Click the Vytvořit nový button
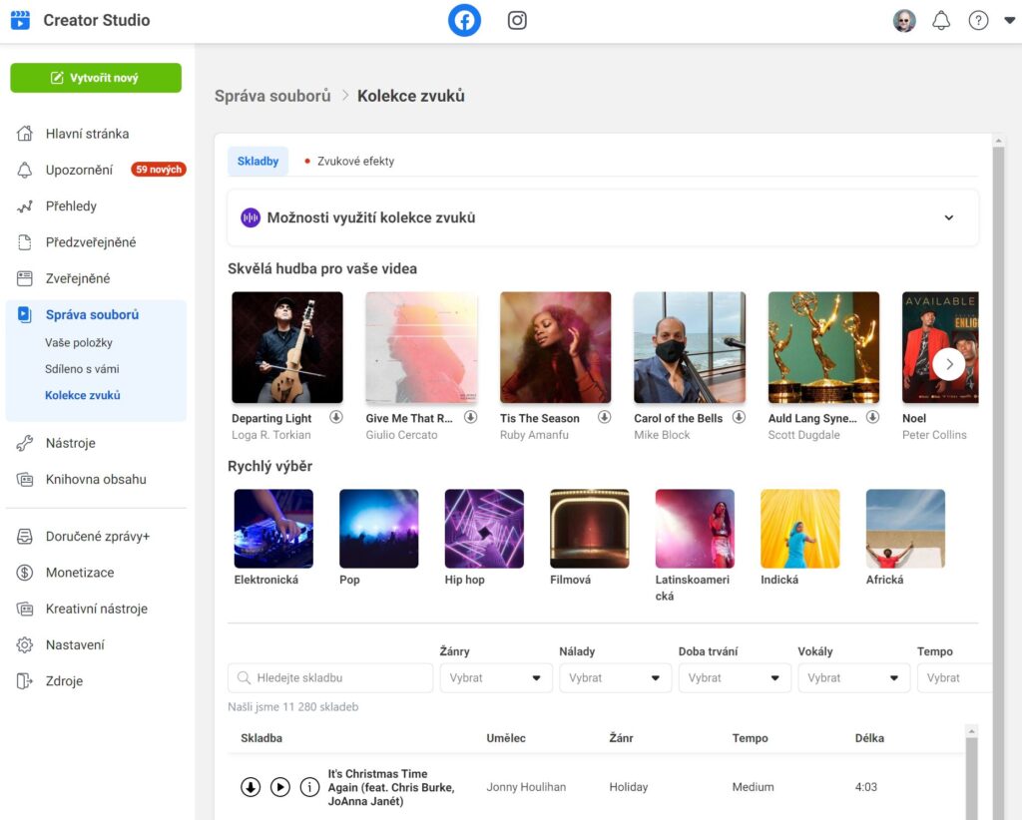Screen dimensions: 1022x820 96,78
